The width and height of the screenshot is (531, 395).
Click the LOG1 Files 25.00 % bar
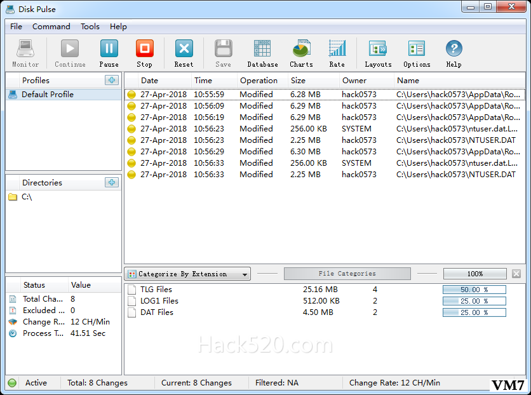coord(474,301)
